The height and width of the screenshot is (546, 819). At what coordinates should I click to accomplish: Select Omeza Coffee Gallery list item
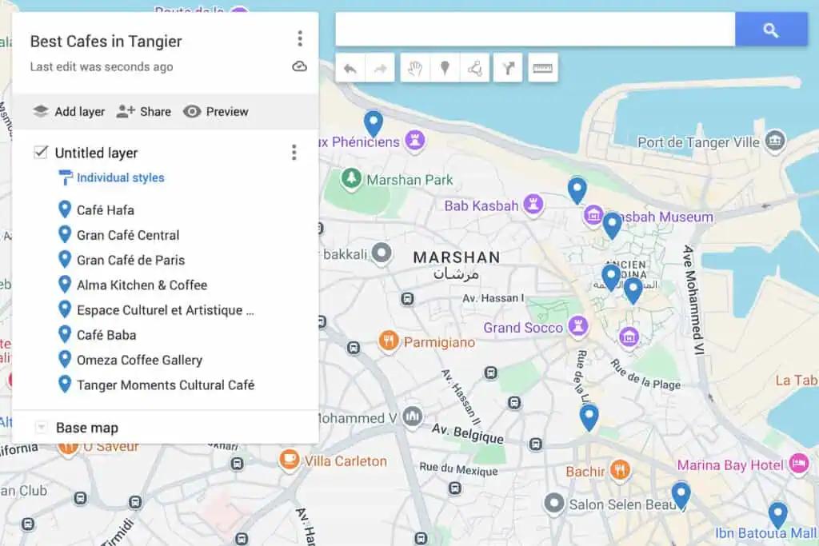139,361
